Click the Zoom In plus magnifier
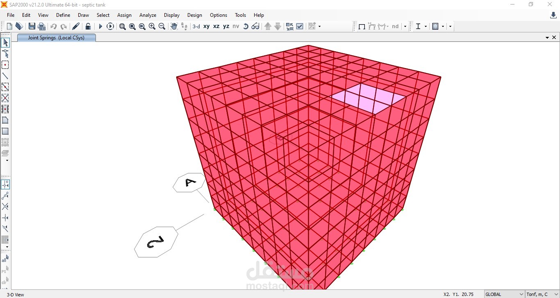Screen dimensions: 560x298 pos(152,26)
